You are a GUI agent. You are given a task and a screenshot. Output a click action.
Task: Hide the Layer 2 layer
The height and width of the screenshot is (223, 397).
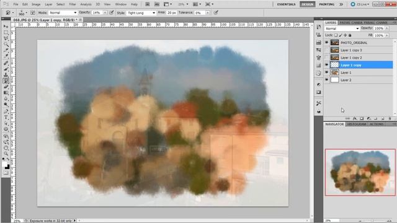tap(327, 80)
